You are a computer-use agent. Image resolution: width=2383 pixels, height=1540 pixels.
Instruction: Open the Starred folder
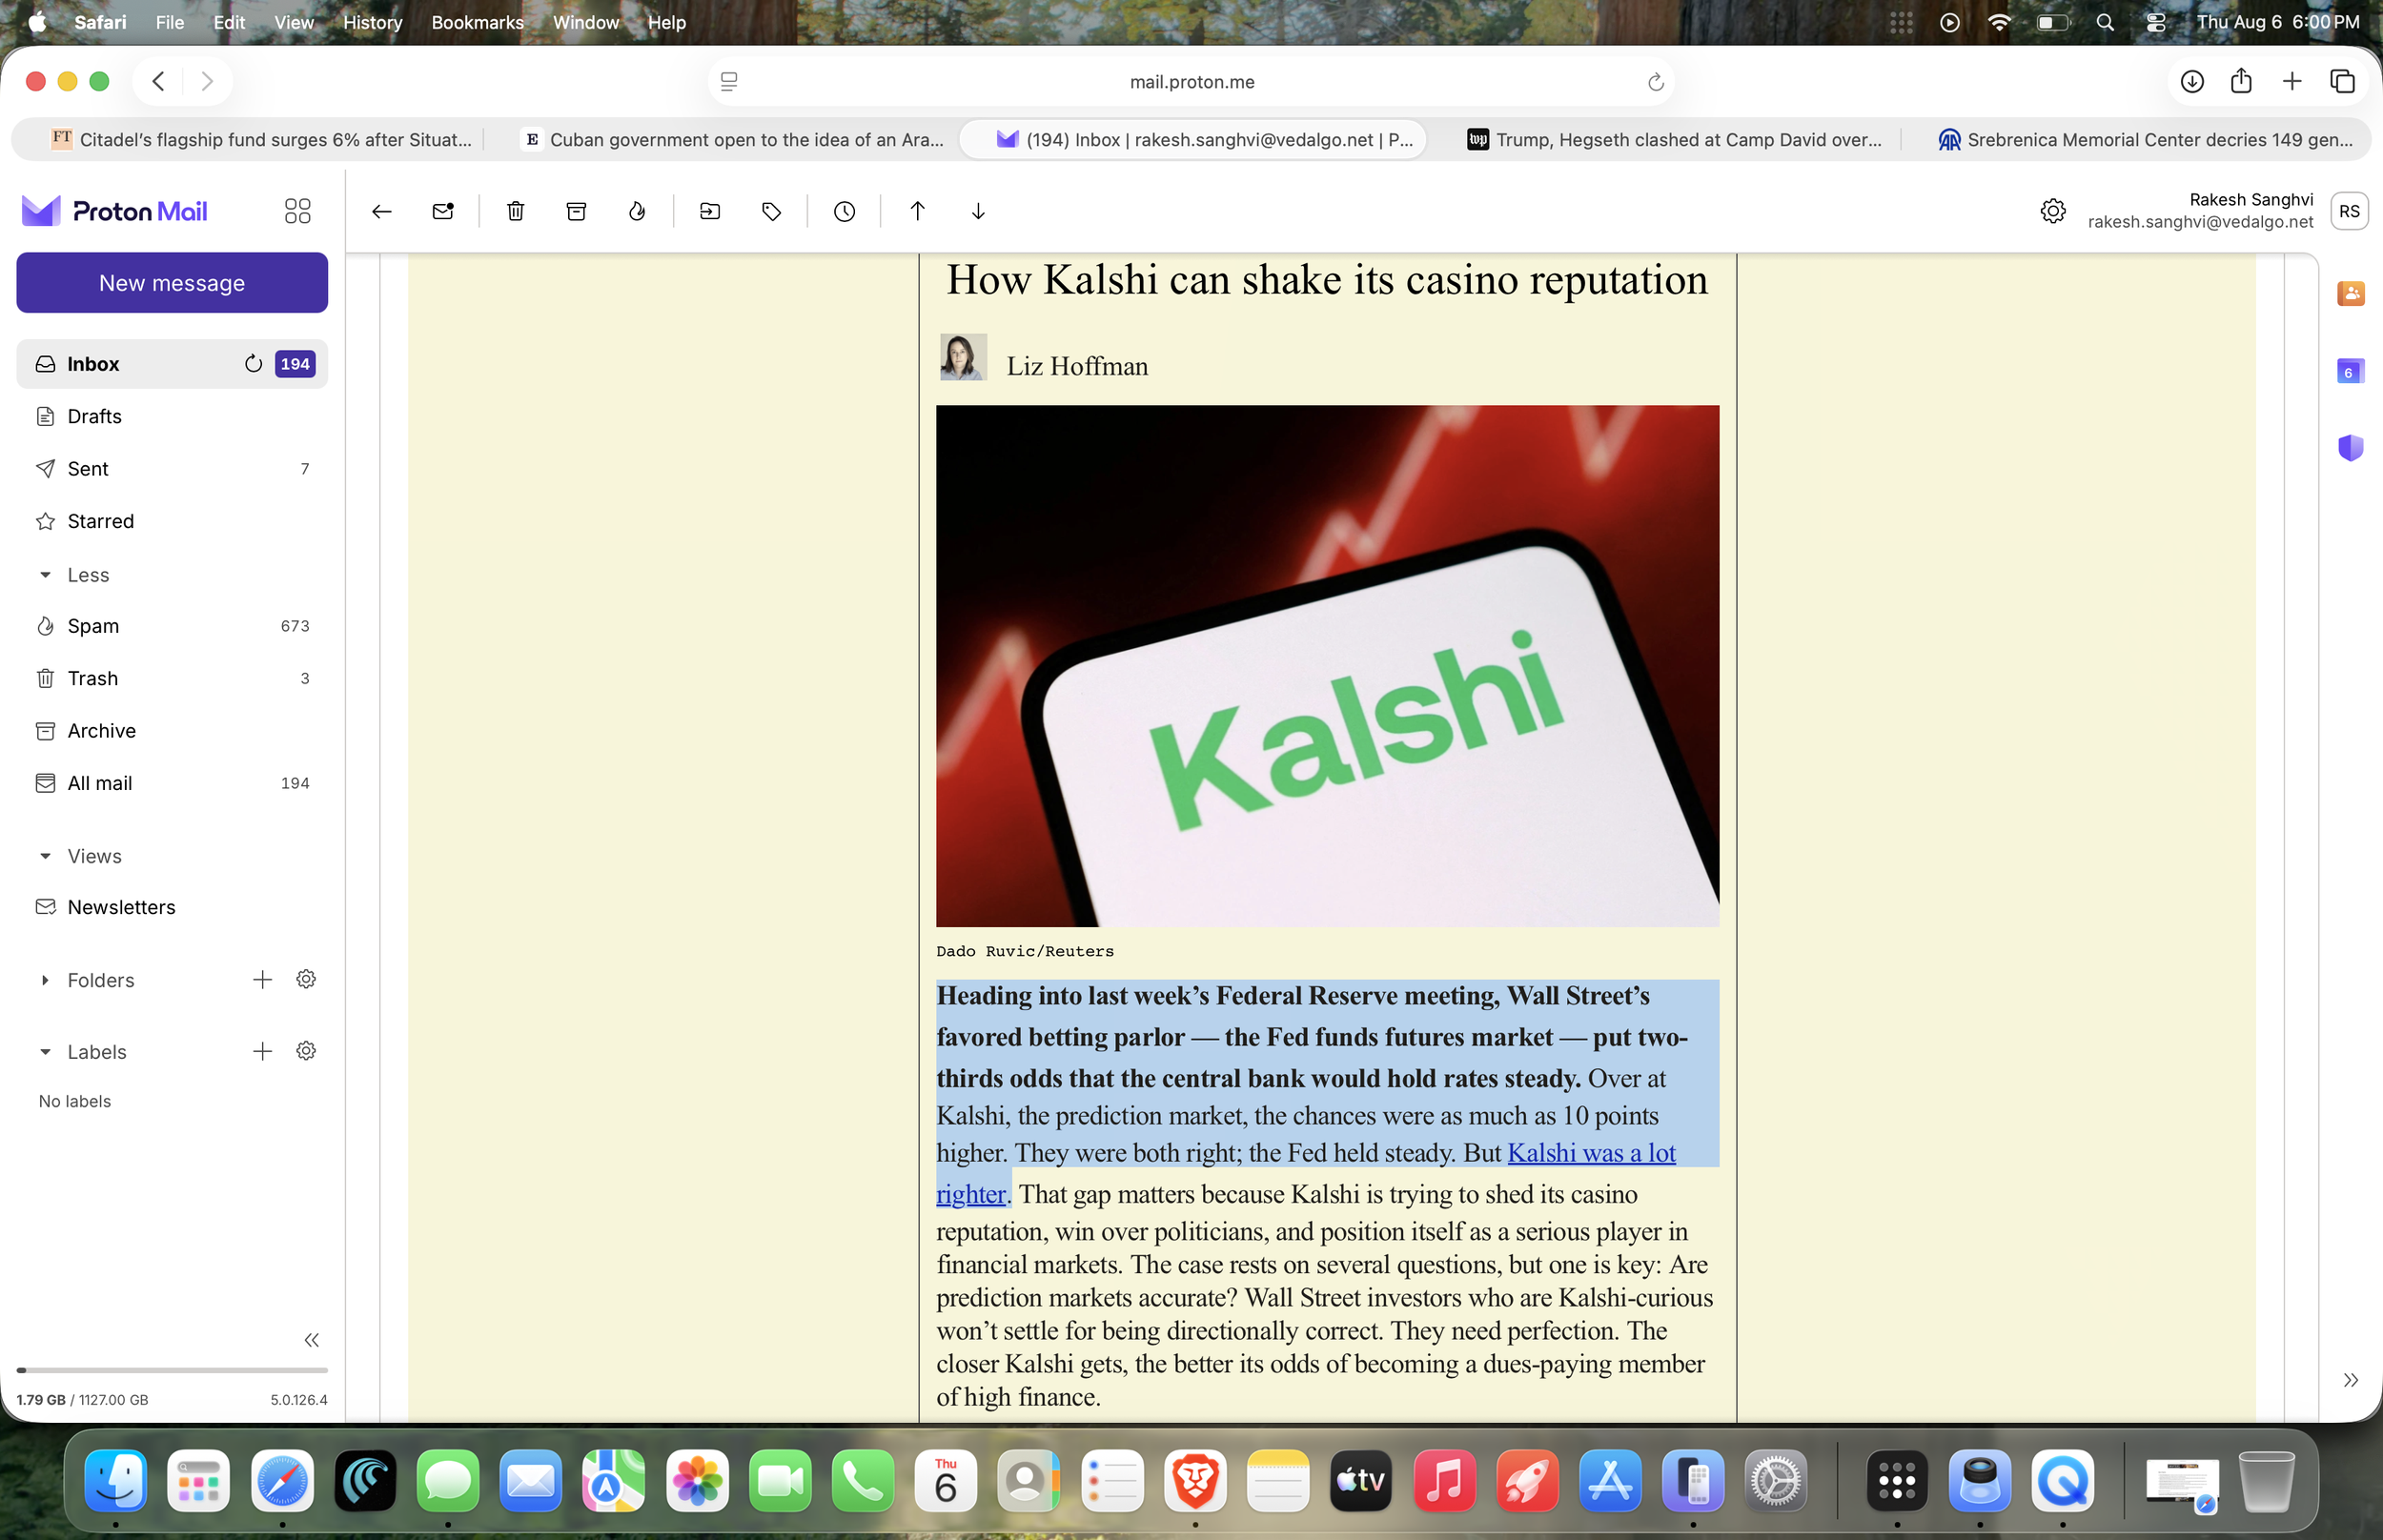click(x=172, y=521)
